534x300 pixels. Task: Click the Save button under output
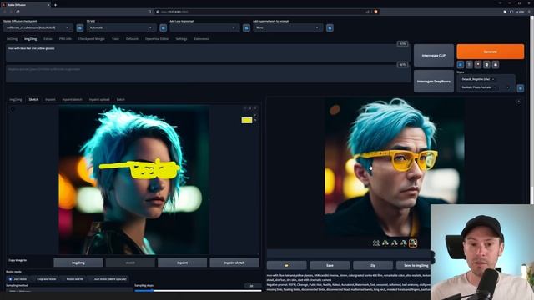click(330, 265)
